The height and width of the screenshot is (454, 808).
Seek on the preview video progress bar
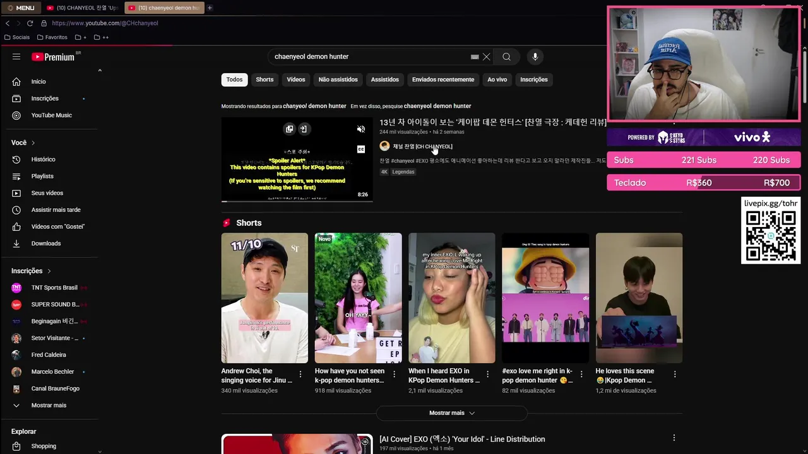pos(297,201)
